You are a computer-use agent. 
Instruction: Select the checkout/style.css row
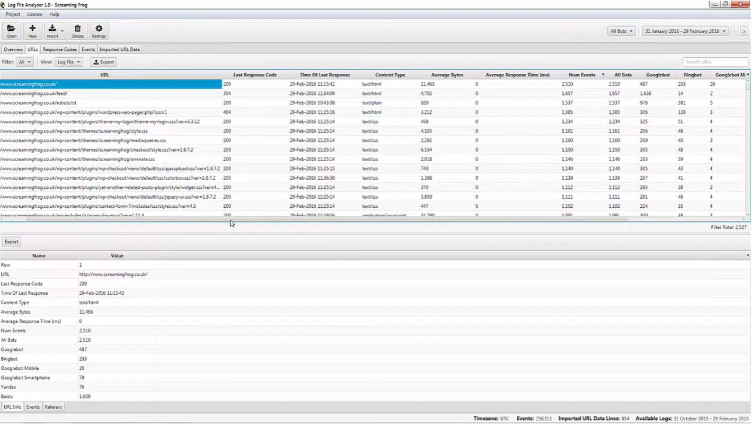click(x=373, y=150)
